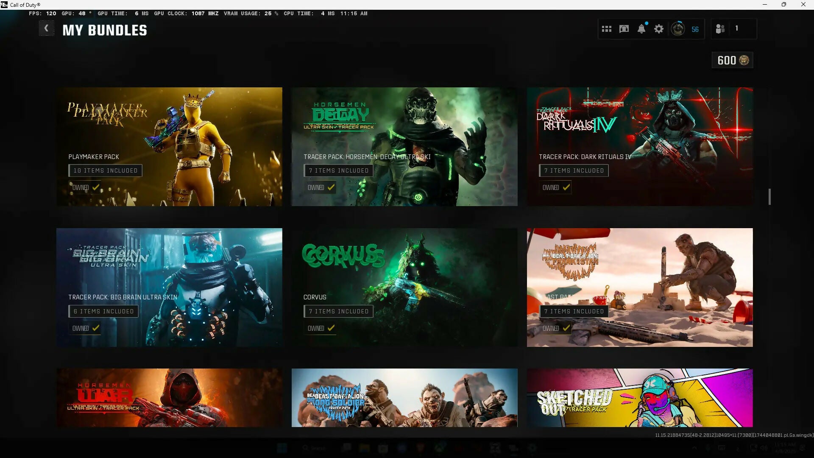The width and height of the screenshot is (814, 458).
Task: Open the voice chat channels headset icon
Action: tap(624, 29)
